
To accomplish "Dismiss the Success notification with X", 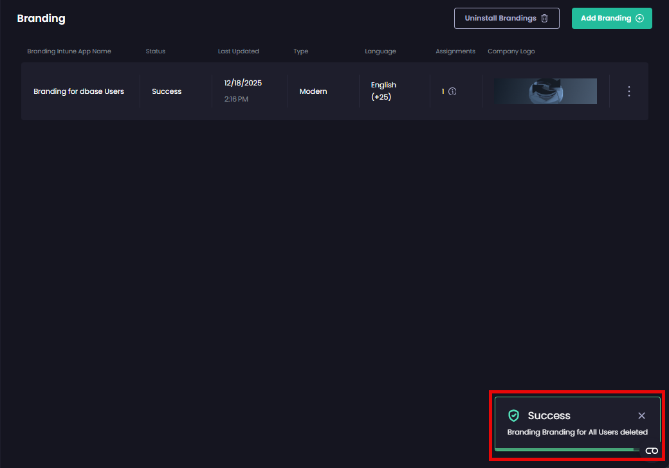I will click(x=641, y=416).
